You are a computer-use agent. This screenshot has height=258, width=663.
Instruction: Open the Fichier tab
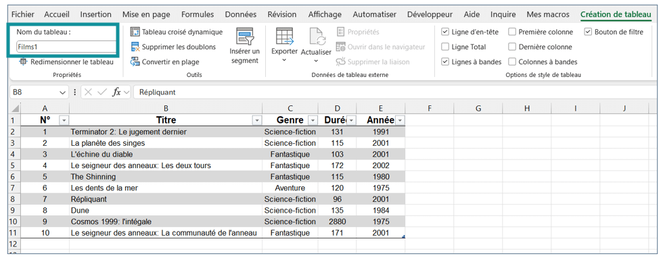(x=23, y=14)
